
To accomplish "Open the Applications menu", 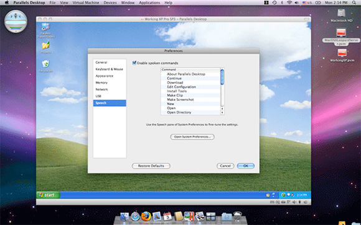I will [149, 2].
